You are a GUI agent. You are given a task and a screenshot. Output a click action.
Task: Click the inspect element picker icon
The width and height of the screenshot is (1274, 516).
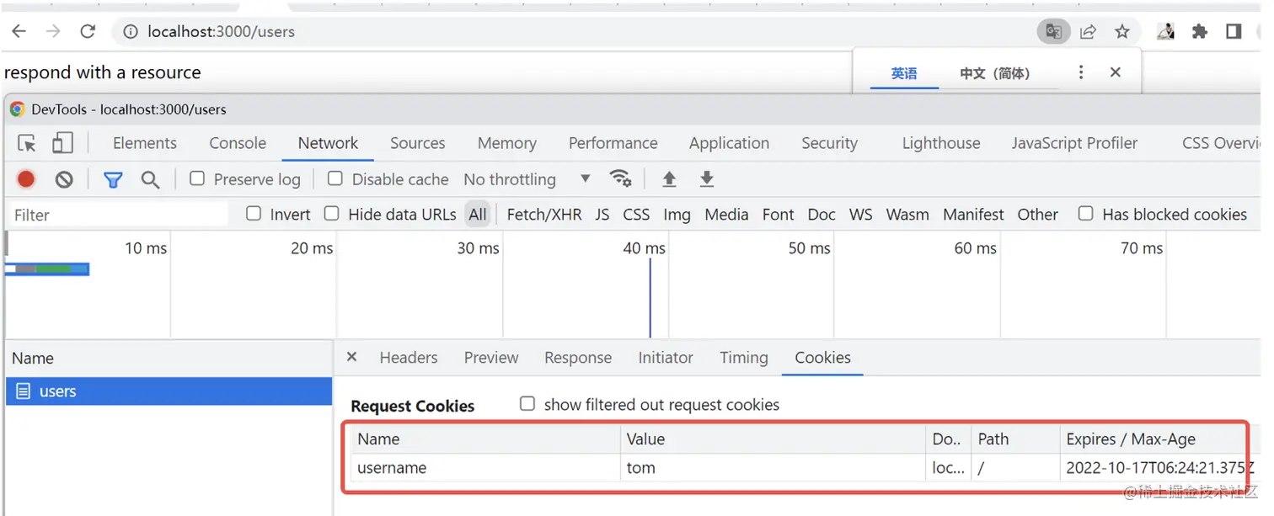(27, 143)
